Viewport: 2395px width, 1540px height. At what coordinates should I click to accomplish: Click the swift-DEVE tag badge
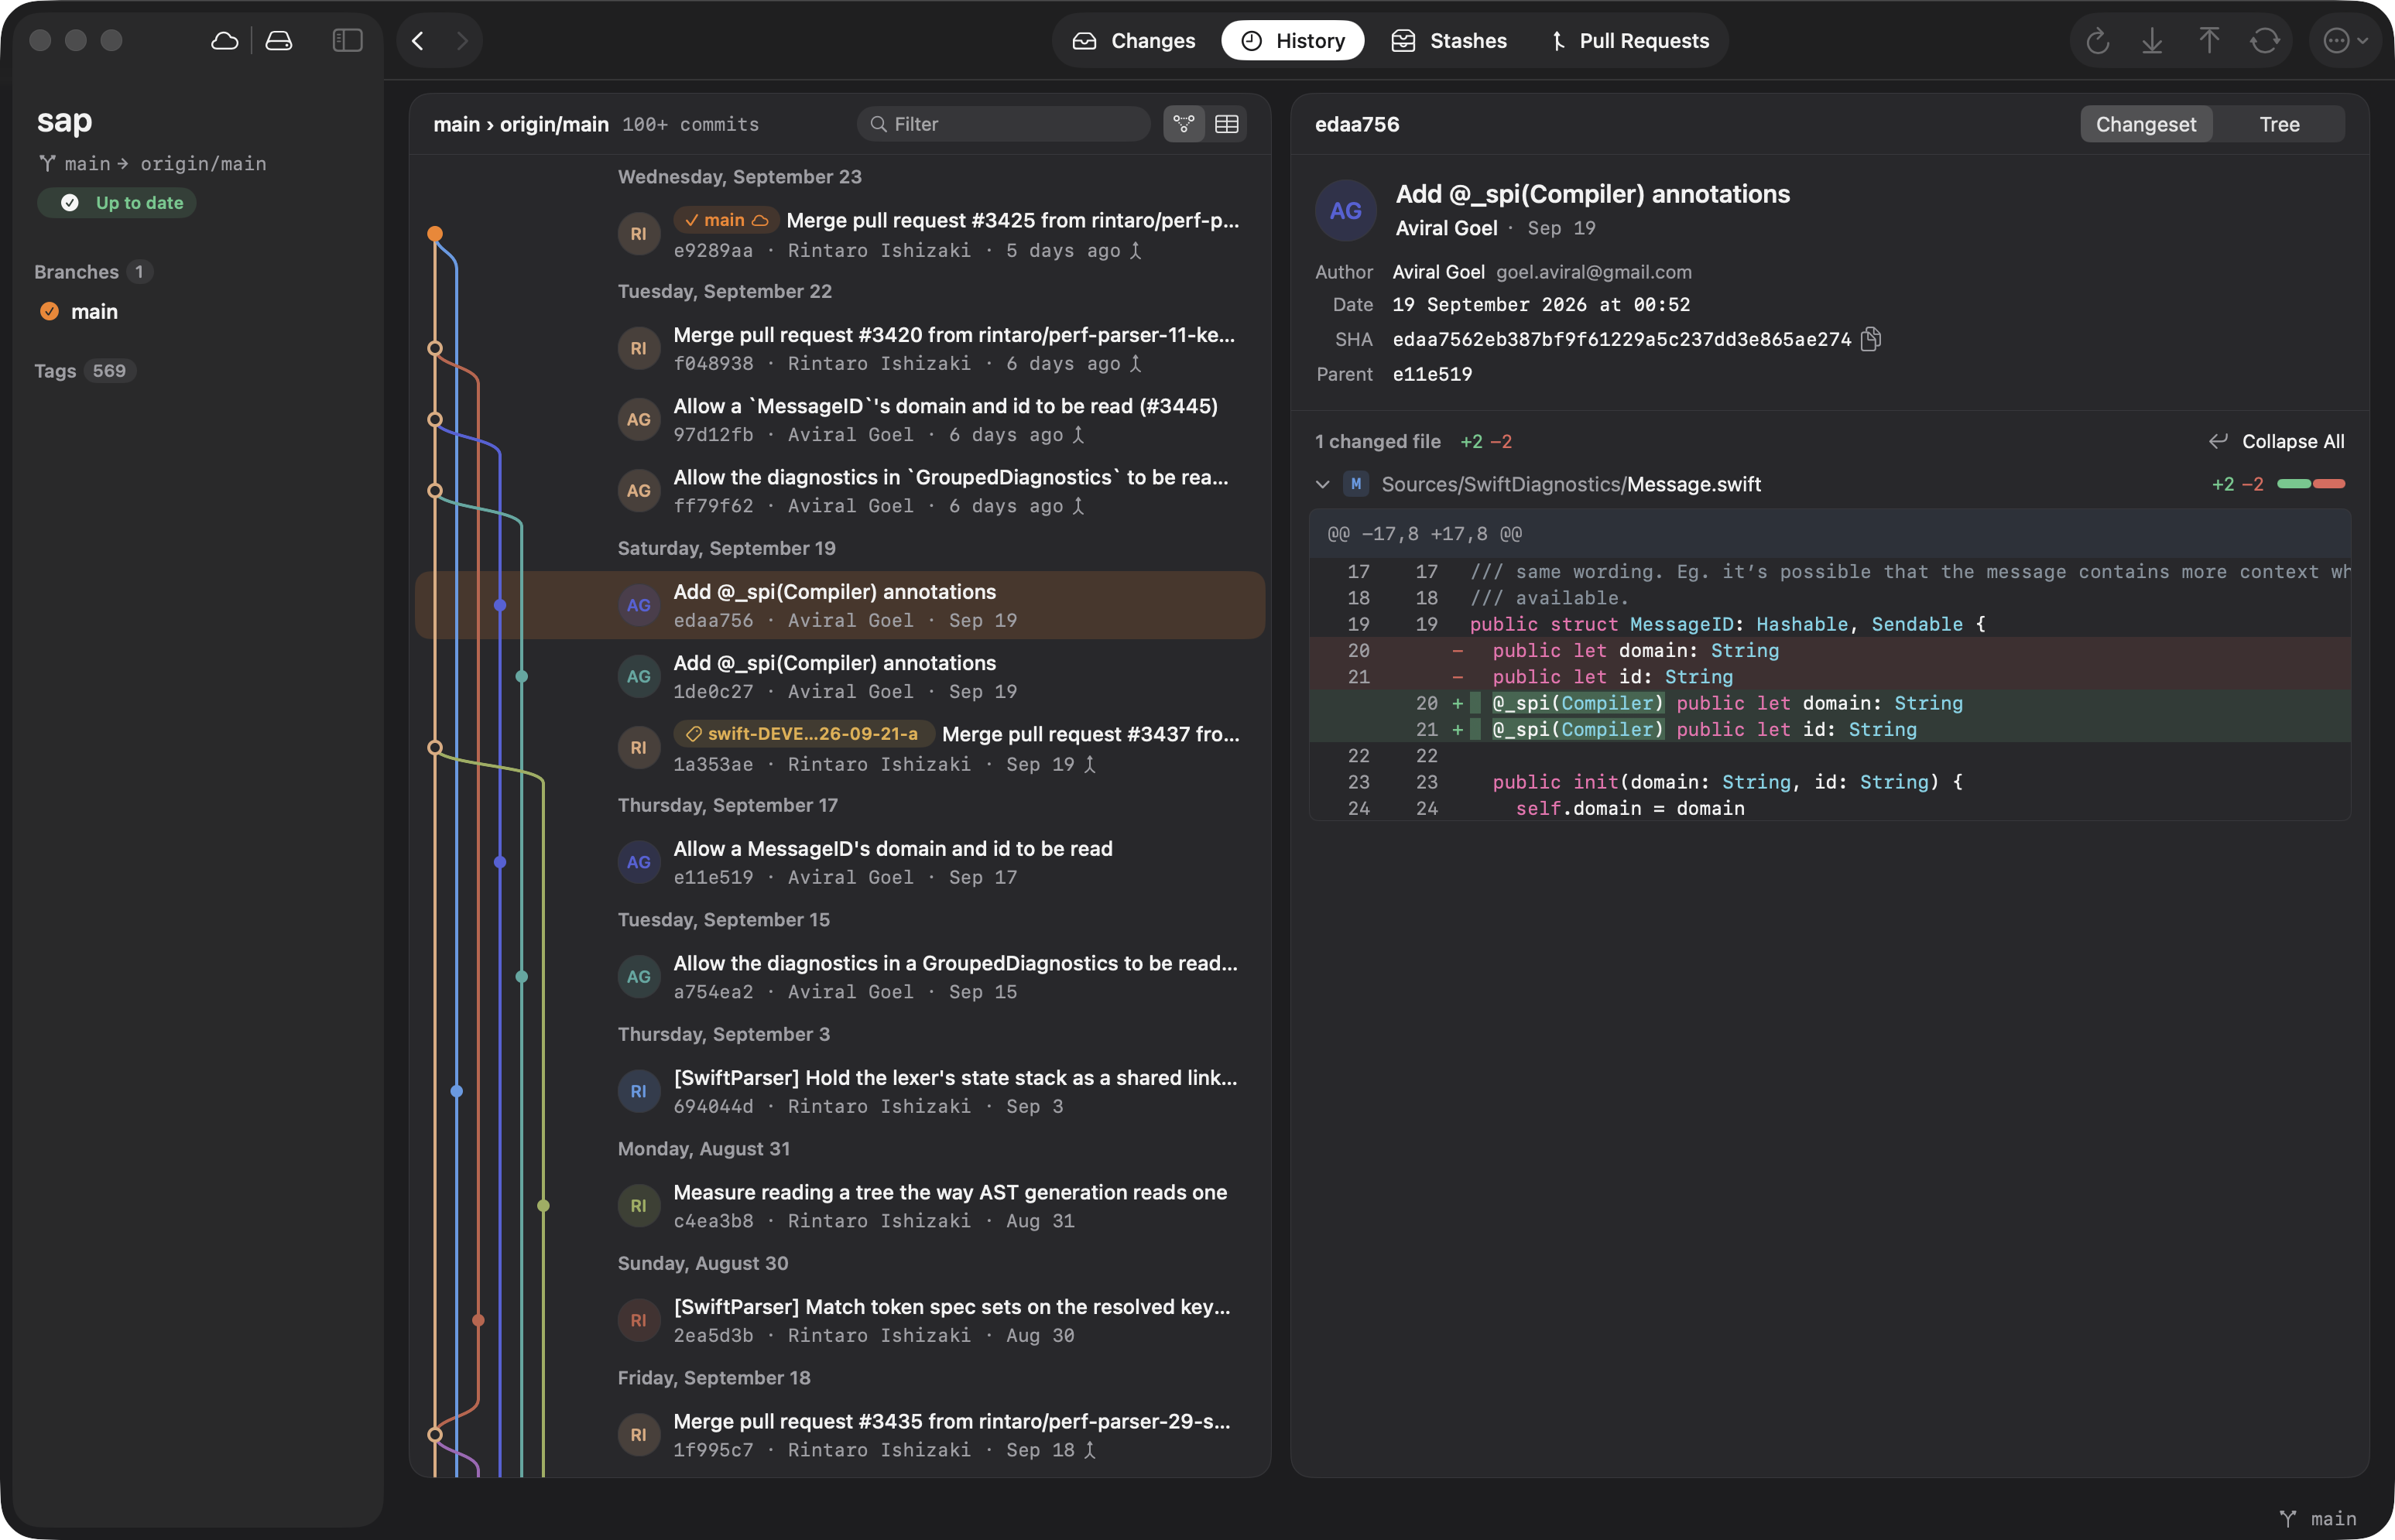[804, 734]
